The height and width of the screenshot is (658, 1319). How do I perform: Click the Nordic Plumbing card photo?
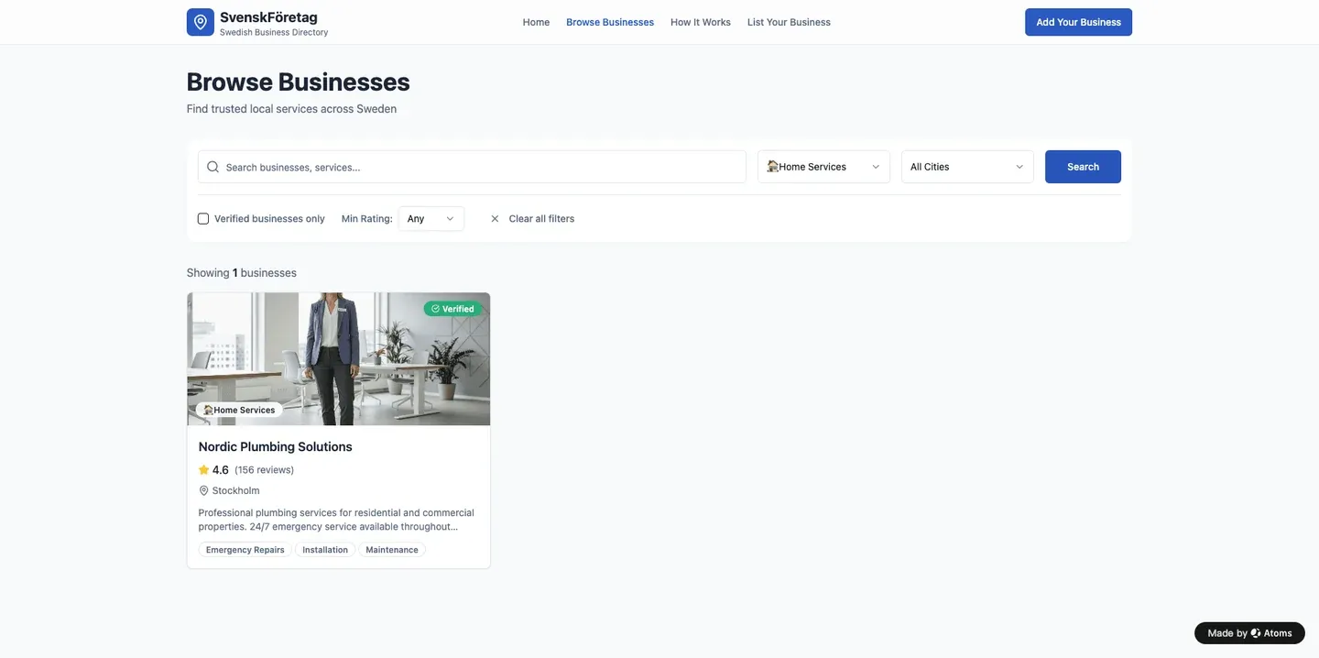(x=339, y=359)
